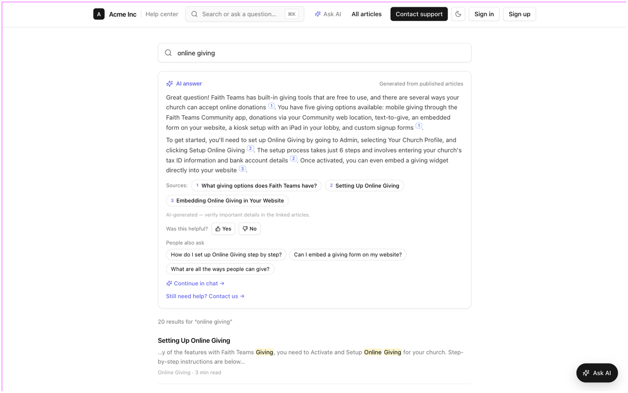The width and height of the screenshot is (628, 393).
Task: Open the 'Setting Up Online Giving' search result
Action: pos(194,341)
